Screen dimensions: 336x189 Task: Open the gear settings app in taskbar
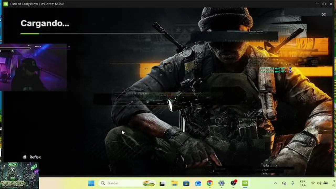click(222, 183)
